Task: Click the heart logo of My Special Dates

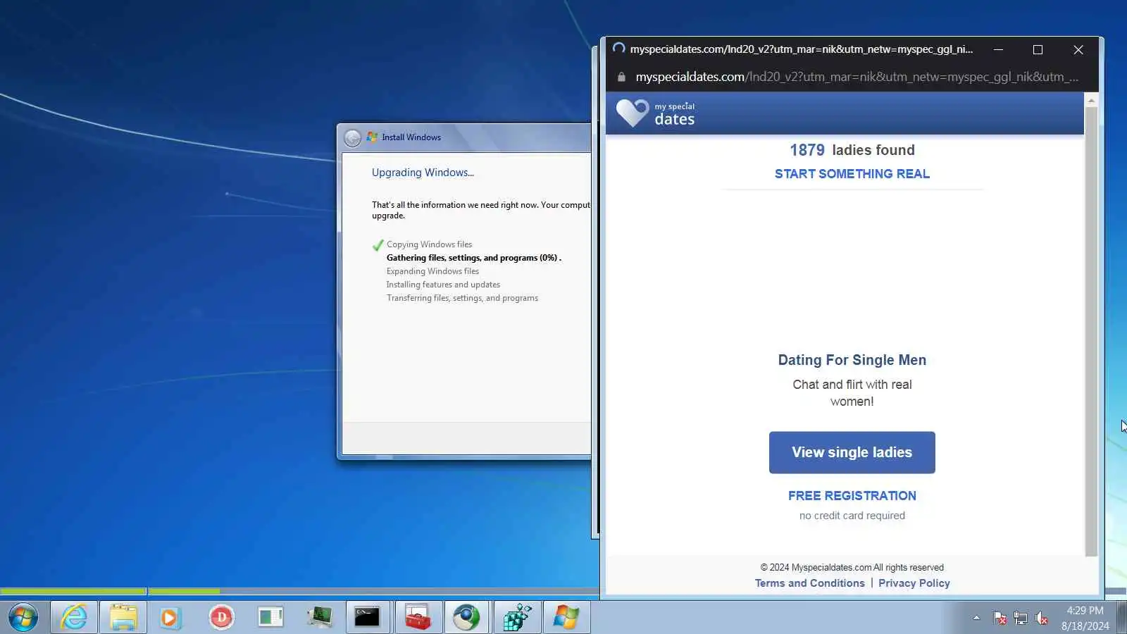Action: [632, 113]
